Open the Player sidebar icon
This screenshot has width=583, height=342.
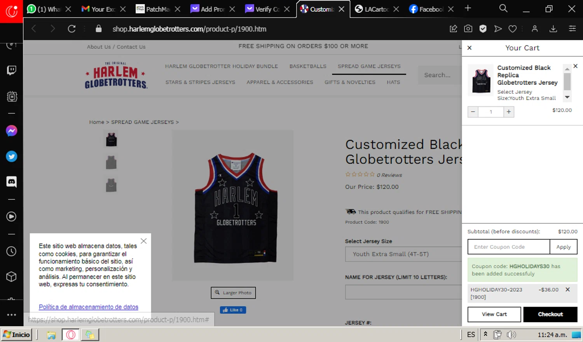point(12,216)
